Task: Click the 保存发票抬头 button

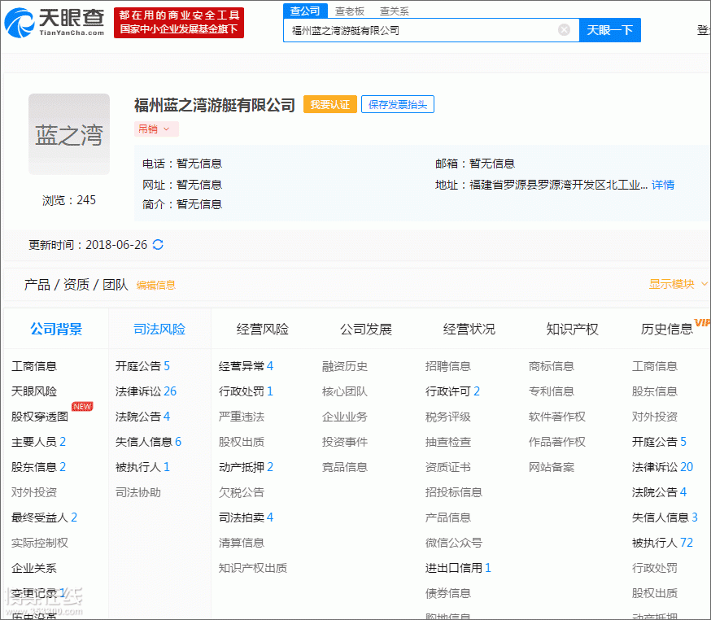Action: [x=397, y=104]
